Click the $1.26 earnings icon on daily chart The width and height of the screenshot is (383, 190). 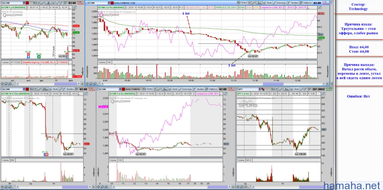28,54
